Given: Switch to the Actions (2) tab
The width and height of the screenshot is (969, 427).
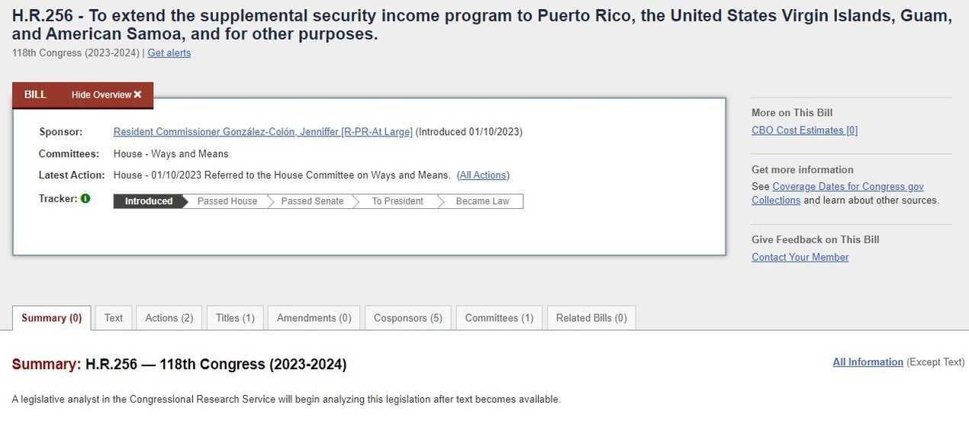Looking at the screenshot, I should point(169,318).
